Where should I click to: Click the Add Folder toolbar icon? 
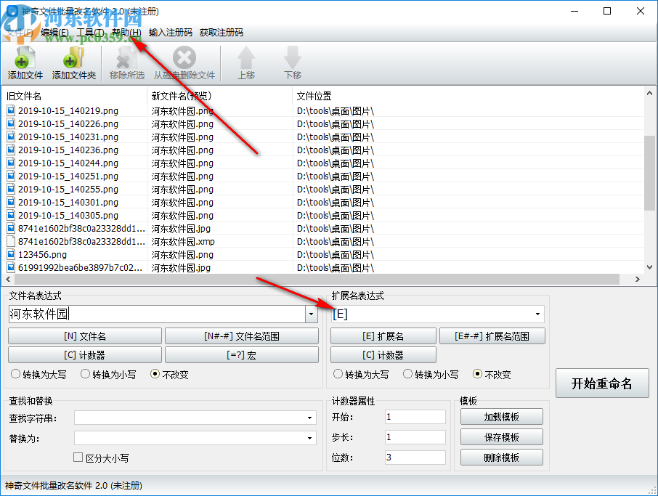[74, 58]
